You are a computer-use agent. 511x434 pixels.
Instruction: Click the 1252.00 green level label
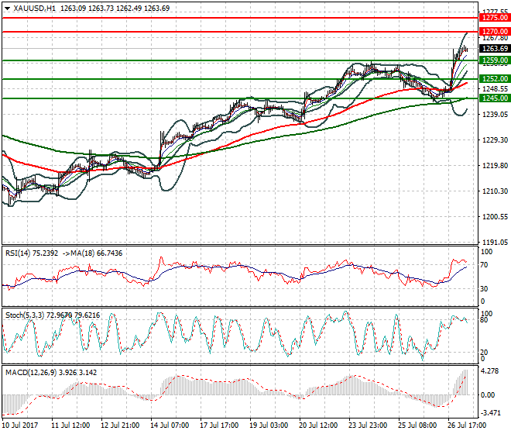[x=495, y=79]
